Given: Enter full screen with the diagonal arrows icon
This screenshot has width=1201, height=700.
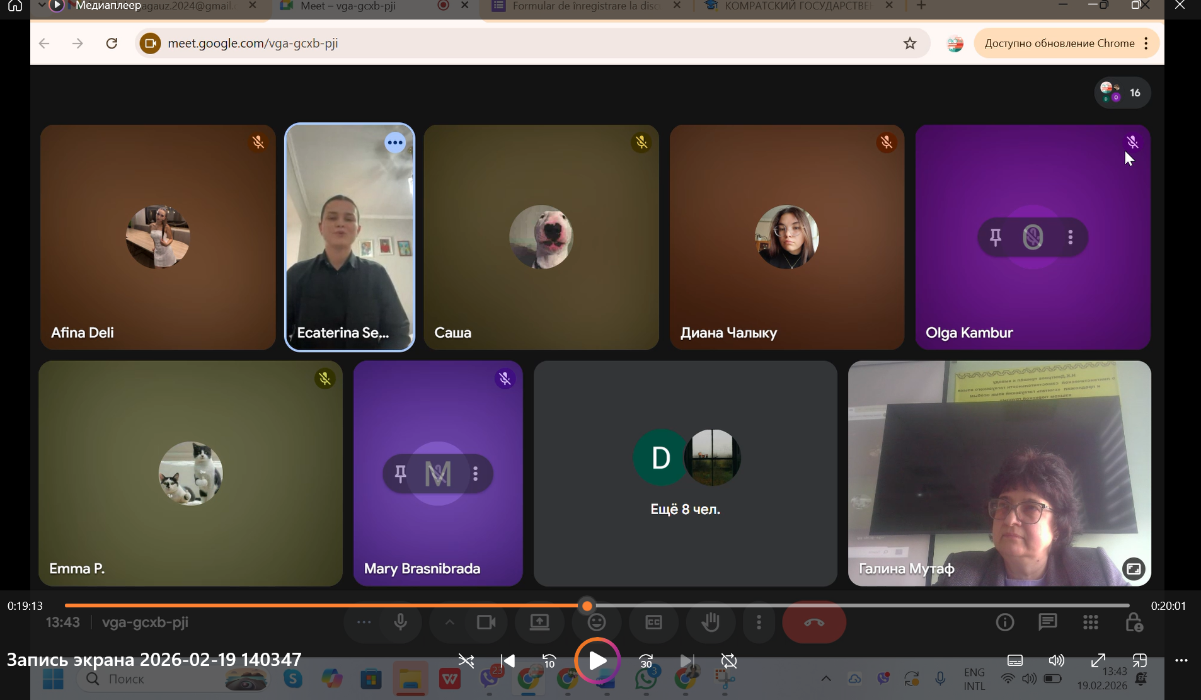Looking at the screenshot, I should (x=1098, y=660).
